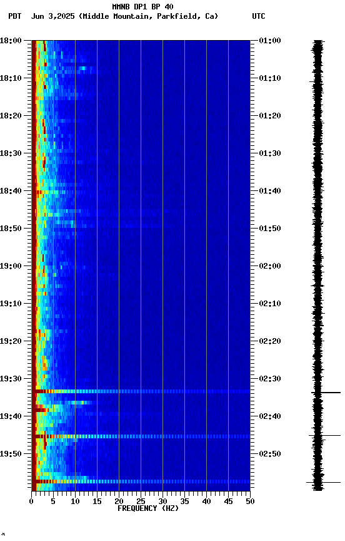Click the 45 frequency axis tick label

point(228,502)
